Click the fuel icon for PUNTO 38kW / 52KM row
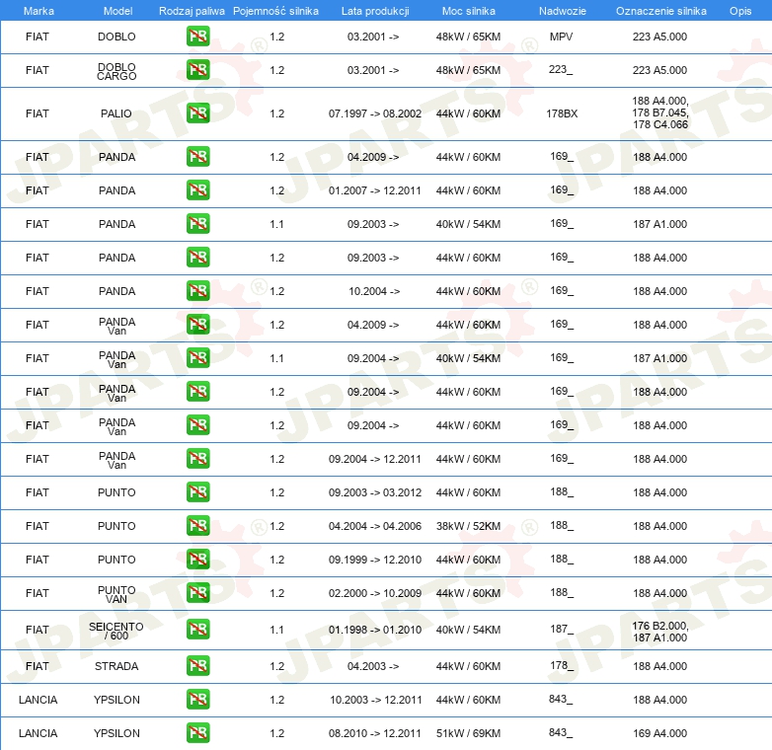 pyautogui.click(x=197, y=526)
